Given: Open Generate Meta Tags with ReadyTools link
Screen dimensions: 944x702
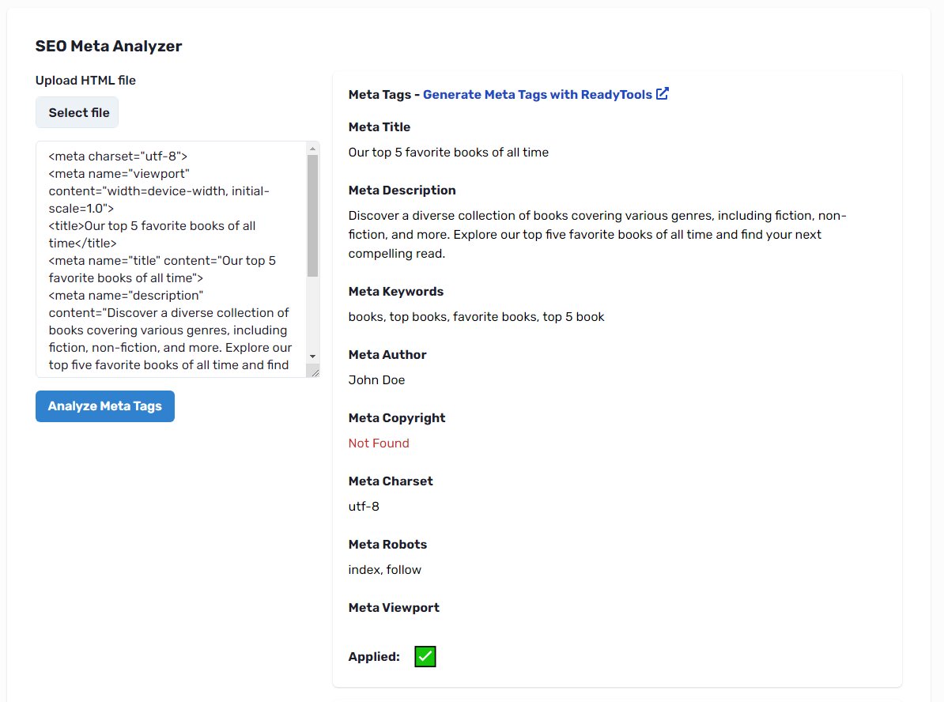Looking at the screenshot, I should pyautogui.click(x=537, y=95).
